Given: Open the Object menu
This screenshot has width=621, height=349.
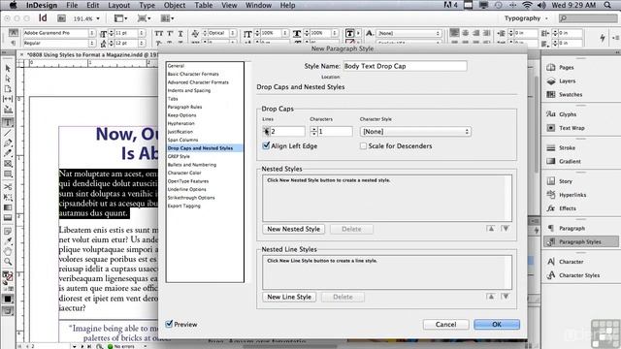Looking at the screenshot, I should coord(175,5).
